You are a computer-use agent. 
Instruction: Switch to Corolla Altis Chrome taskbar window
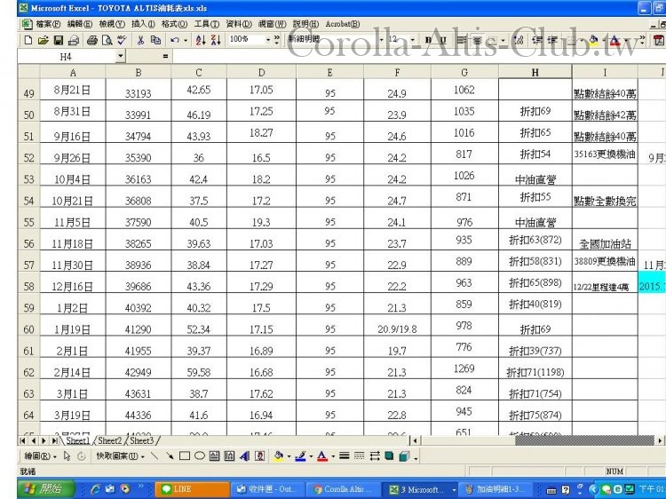pyautogui.click(x=344, y=489)
